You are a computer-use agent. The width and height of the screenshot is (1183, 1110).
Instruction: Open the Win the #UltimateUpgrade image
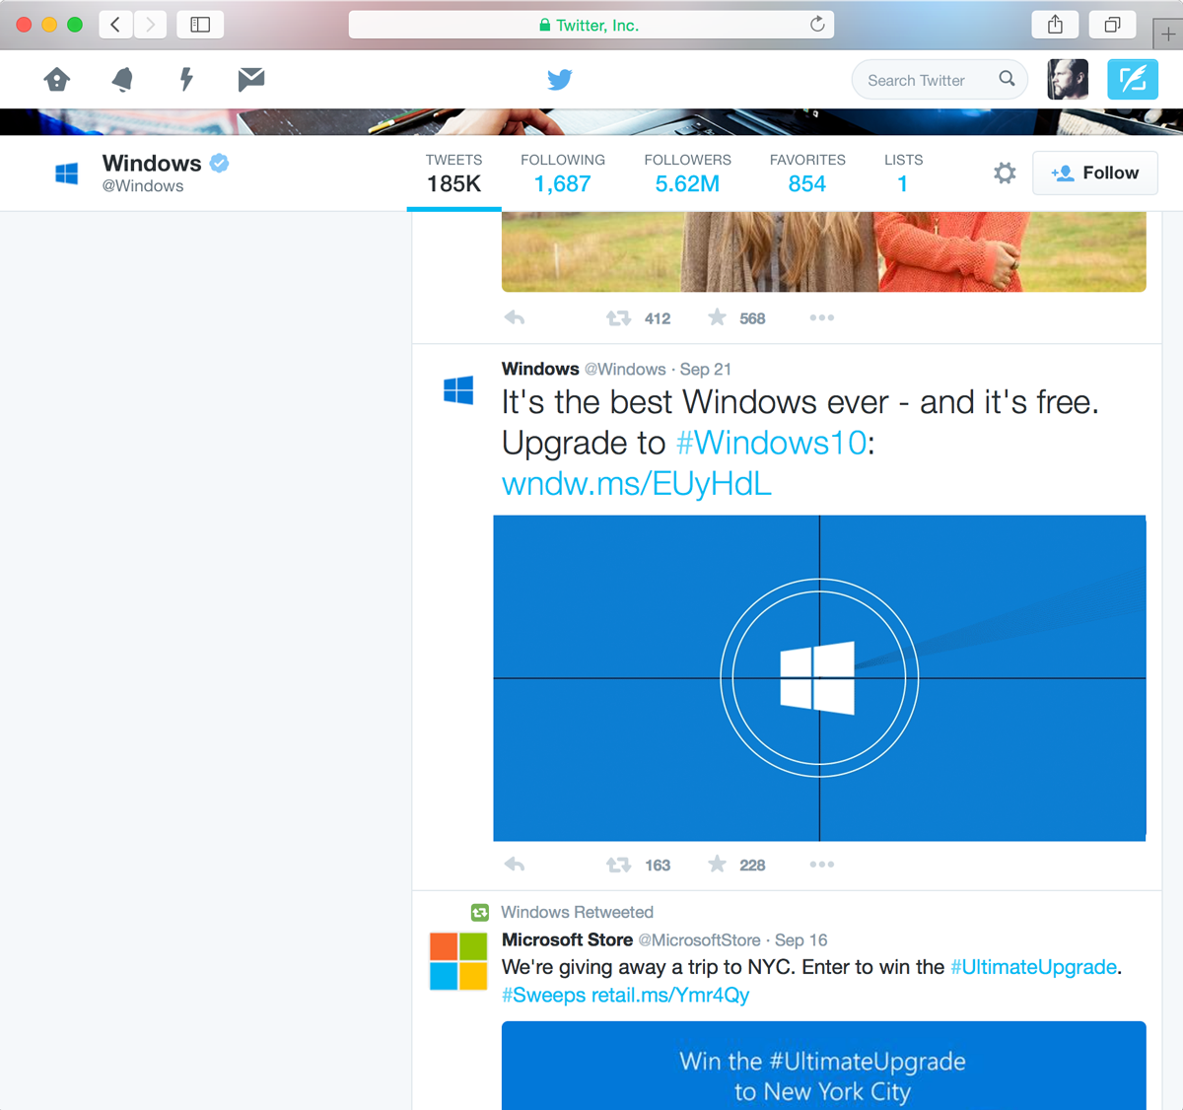coord(823,1066)
